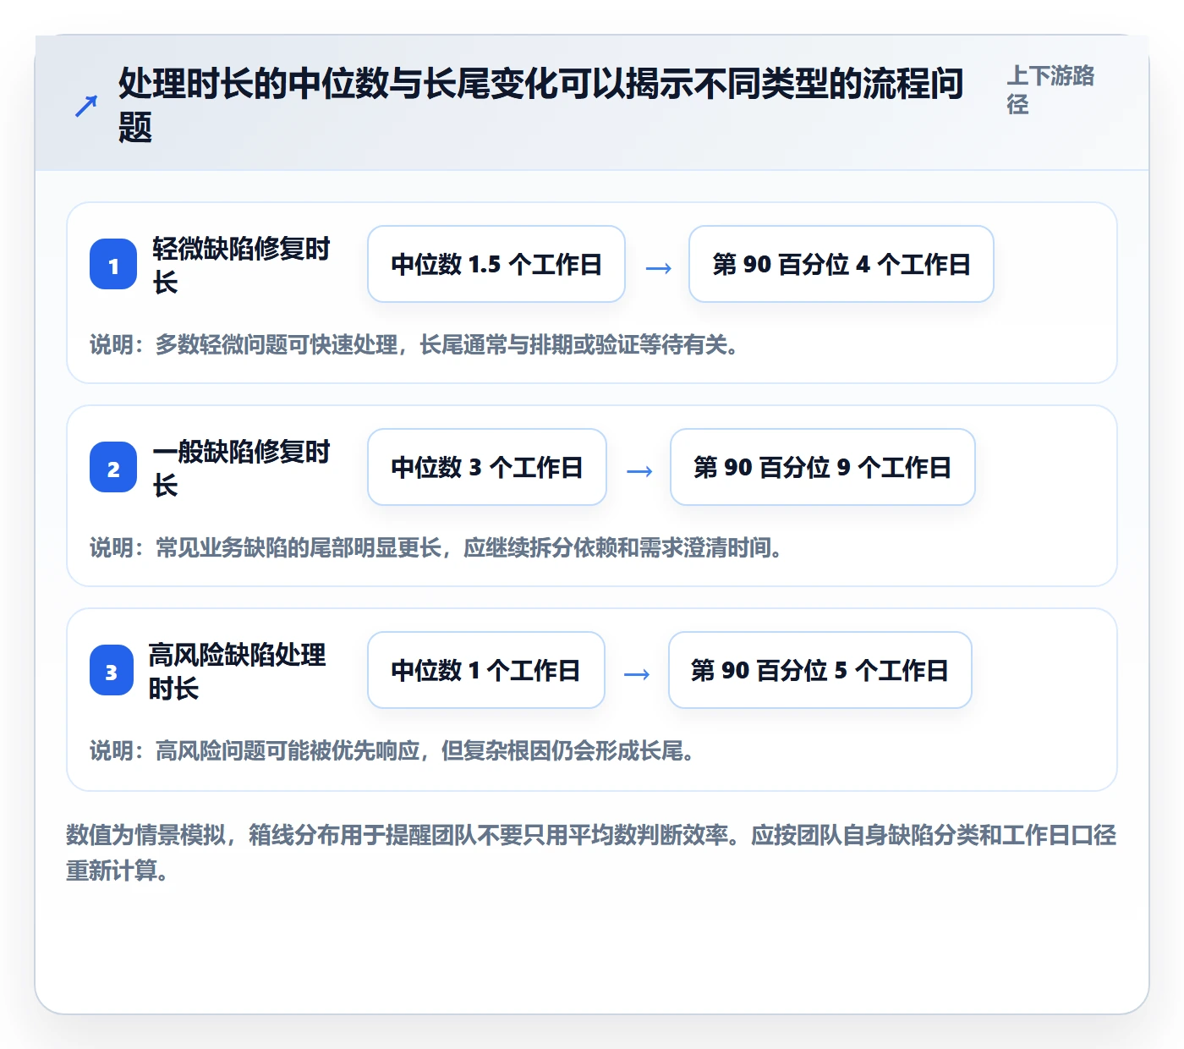This screenshot has height=1049, width=1184.
Task: Click the note 多数轻微问题可快速处理
Action: point(414,344)
